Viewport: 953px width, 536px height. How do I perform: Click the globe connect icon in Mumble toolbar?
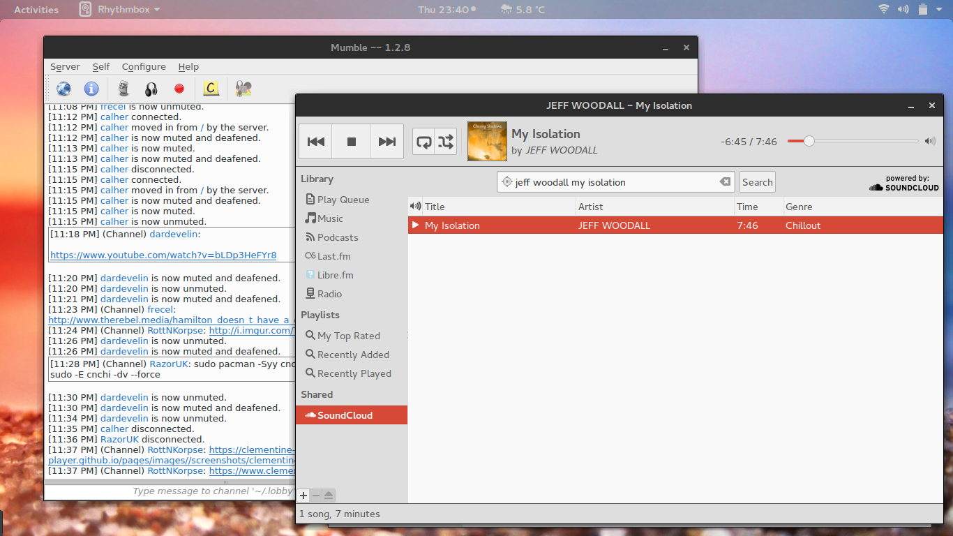63,89
